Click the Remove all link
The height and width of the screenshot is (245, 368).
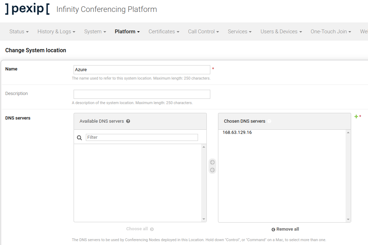[285, 229]
